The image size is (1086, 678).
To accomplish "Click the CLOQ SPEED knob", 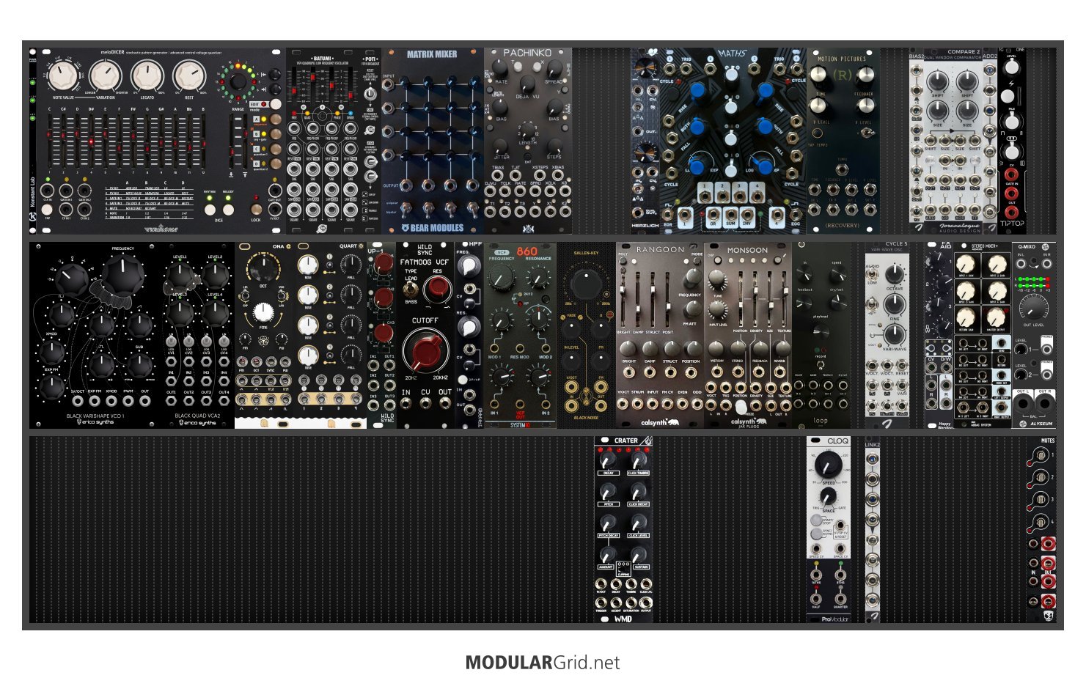I will click(828, 464).
